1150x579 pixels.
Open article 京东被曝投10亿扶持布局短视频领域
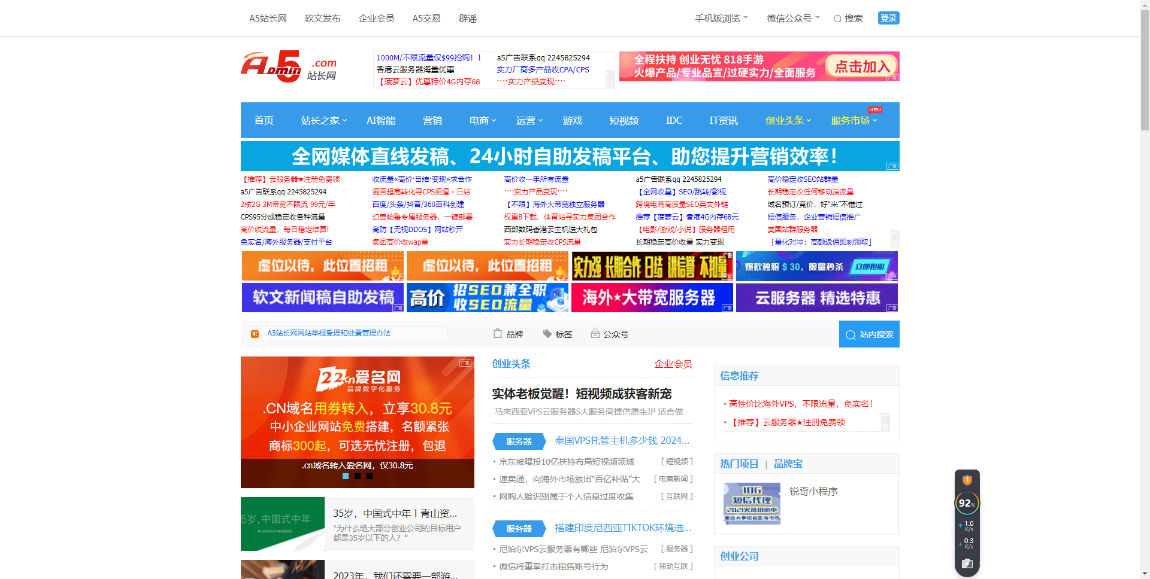[567, 462]
